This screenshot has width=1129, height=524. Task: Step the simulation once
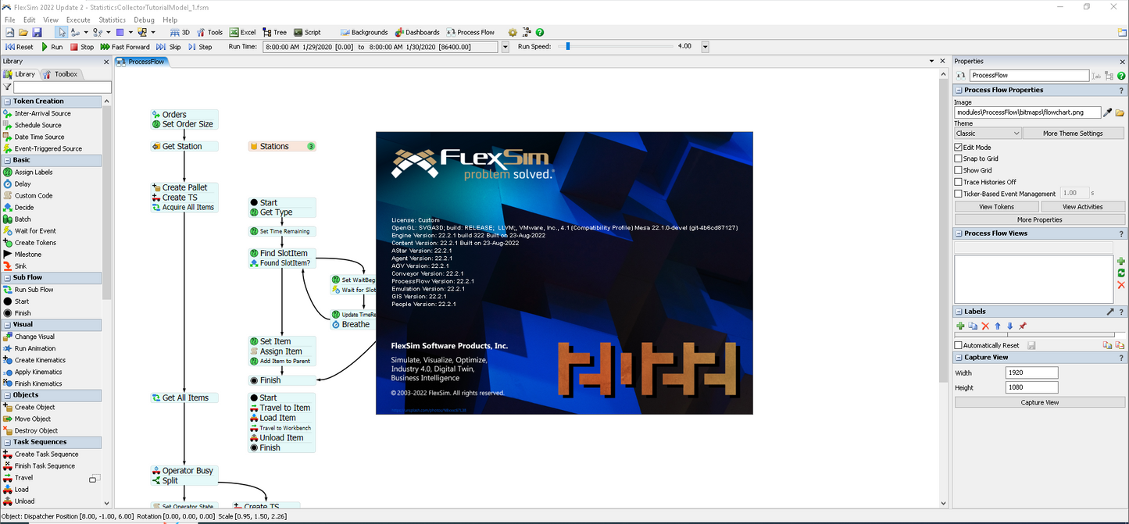[x=200, y=47]
